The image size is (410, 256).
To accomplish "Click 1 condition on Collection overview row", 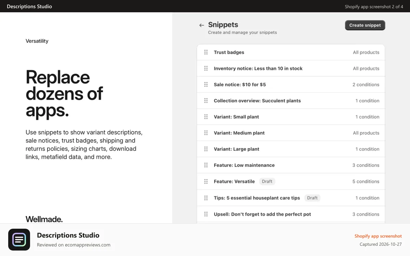I will coord(367,101).
